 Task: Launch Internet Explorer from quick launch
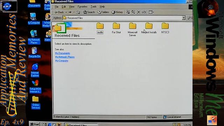49,125
